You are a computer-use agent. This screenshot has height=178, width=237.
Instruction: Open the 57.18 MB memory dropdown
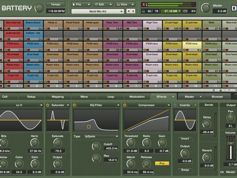[x=171, y=11]
